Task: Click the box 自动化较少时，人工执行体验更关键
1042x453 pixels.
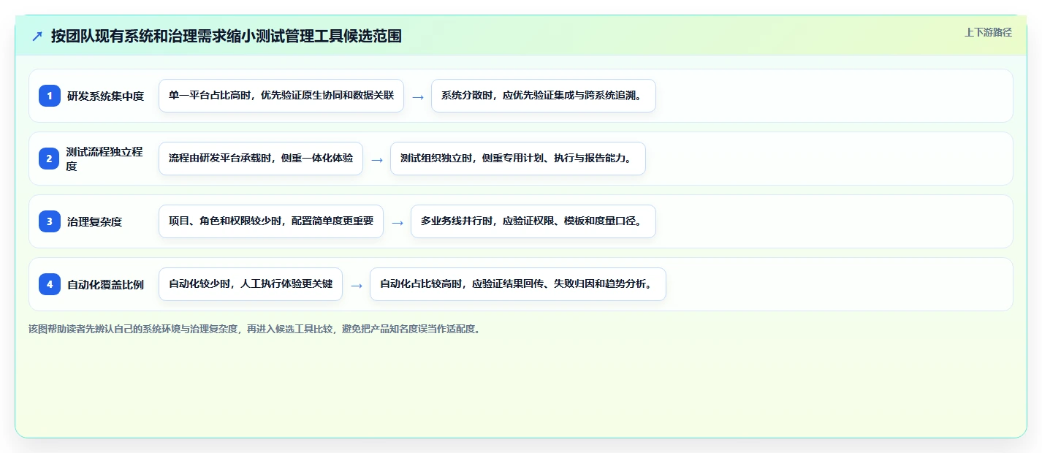Action: click(x=251, y=284)
